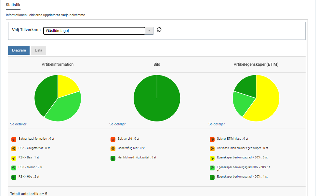Open Se detaljer under Artikelinformation chart
This screenshot has width=316, height=196.
tap(18, 124)
